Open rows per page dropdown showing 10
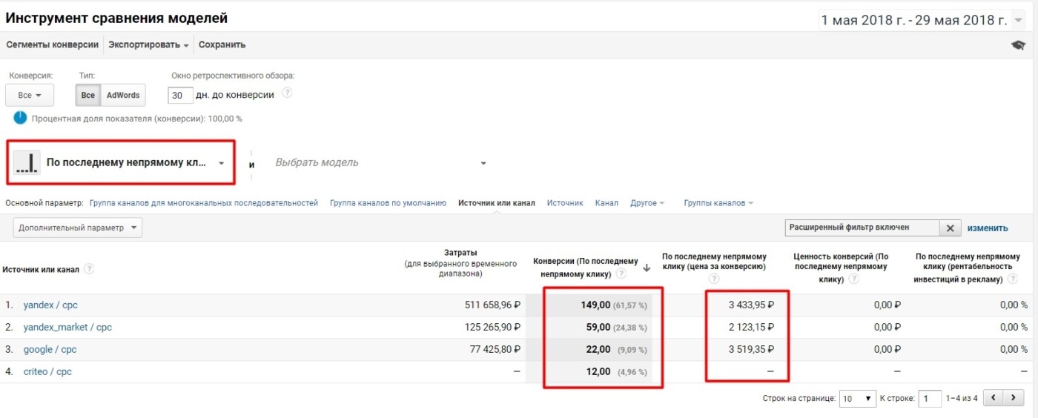Viewport: 1038px width, 418px height. [x=857, y=398]
